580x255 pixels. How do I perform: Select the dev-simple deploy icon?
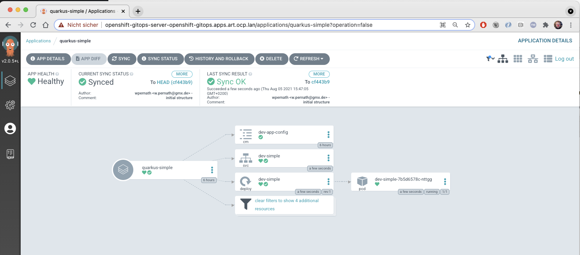(x=246, y=181)
